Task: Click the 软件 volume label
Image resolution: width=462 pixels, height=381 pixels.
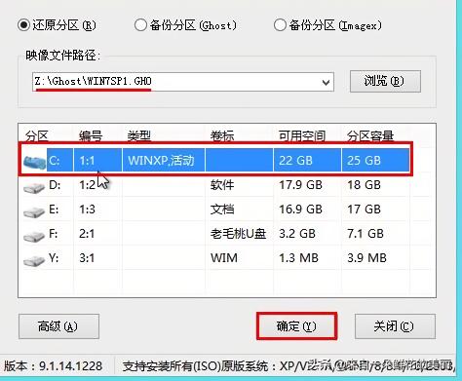Action: [222, 185]
